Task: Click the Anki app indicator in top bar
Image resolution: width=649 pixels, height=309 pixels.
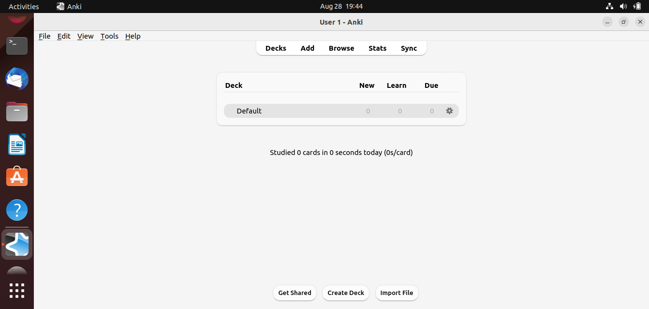Action: coord(69,6)
